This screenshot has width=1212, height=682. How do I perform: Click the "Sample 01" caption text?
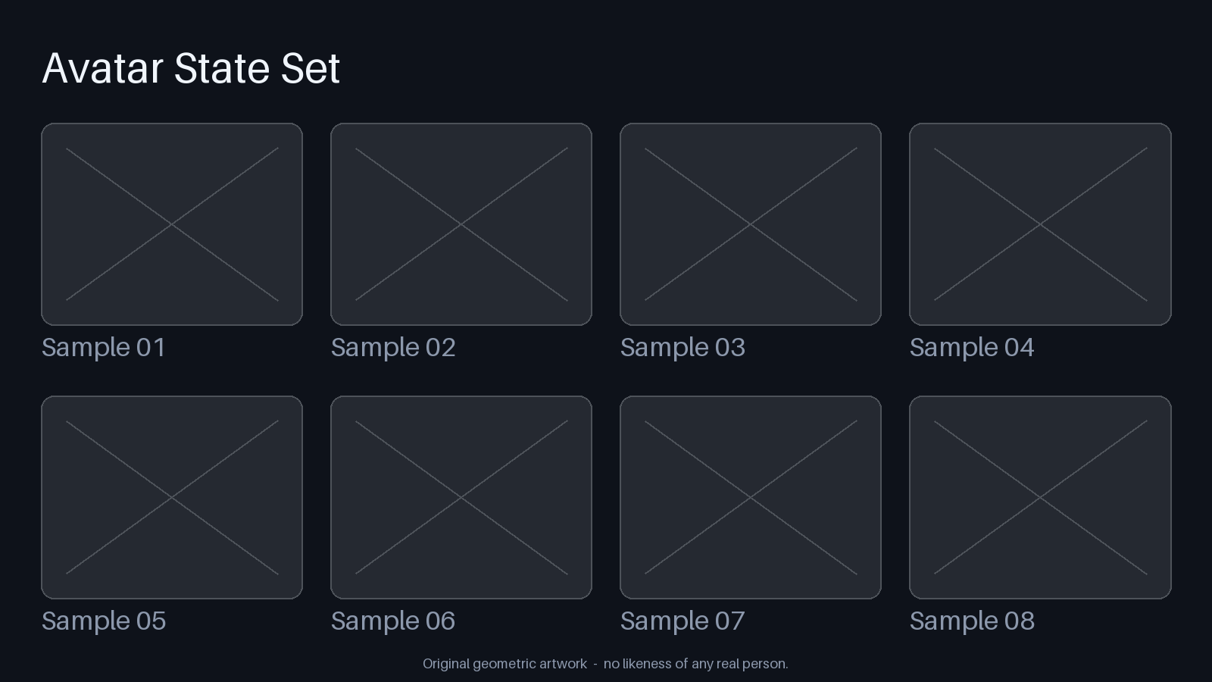(x=104, y=348)
